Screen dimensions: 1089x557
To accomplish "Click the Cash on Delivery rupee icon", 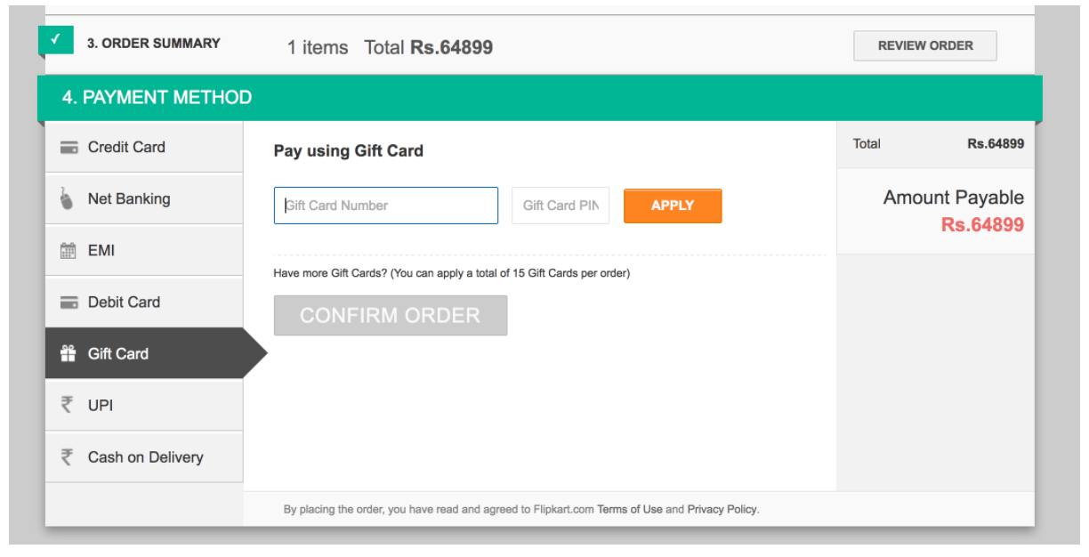I will pyautogui.click(x=67, y=457).
